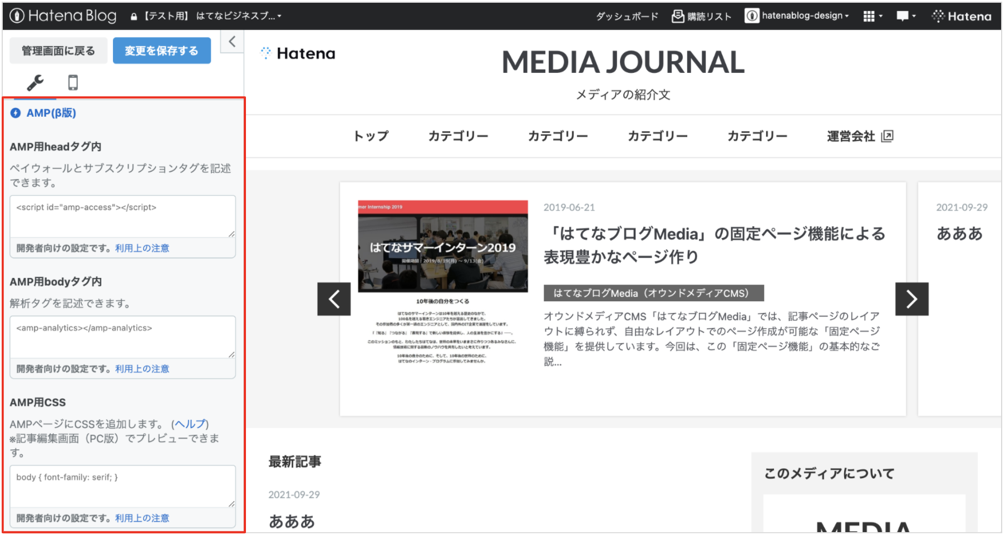Focus the AMP用CSS textarea
This screenshot has width=1005, height=536.
tap(122, 486)
